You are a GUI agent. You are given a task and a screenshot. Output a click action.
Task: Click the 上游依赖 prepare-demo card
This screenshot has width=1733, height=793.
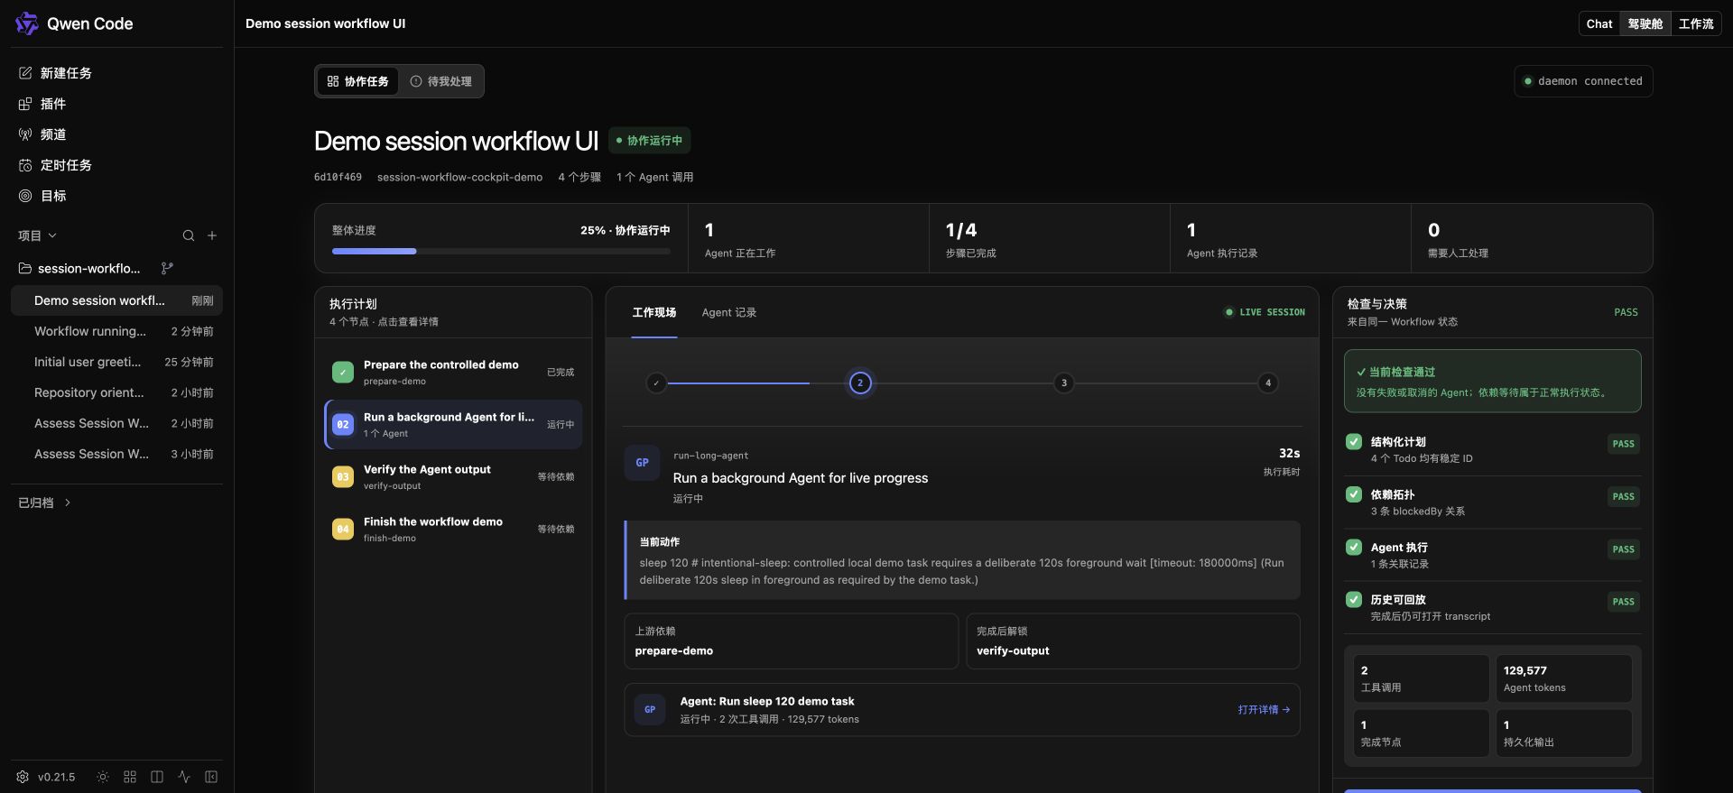[x=791, y=641]
